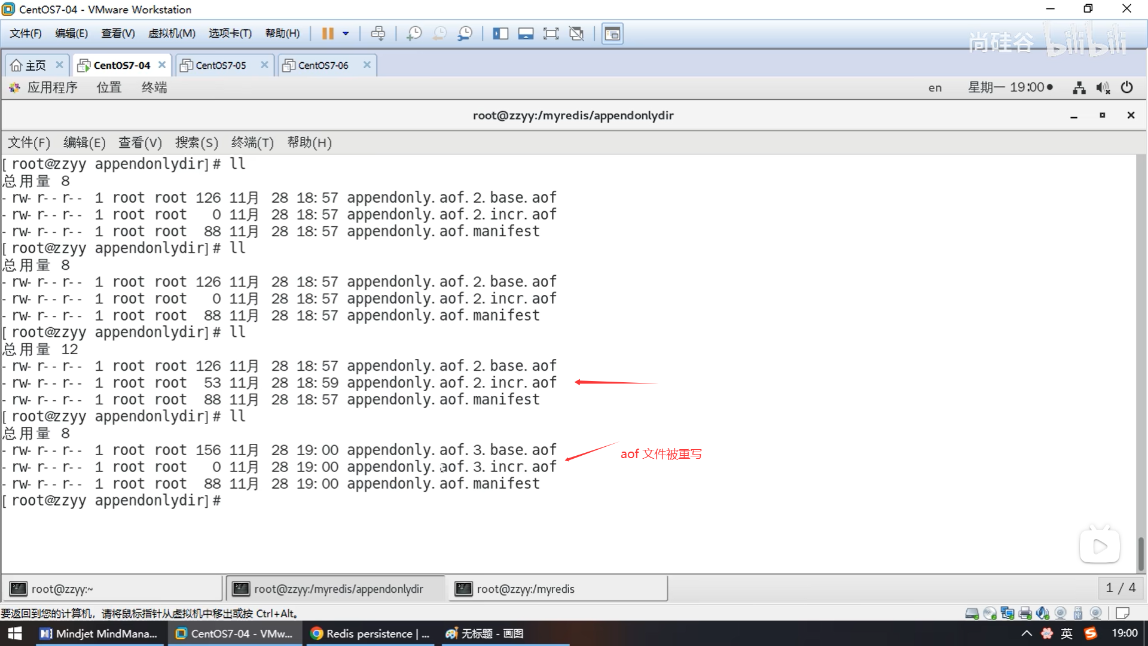Switch to the CentOS7-05 tab
Viewport: 1148px width, 646px height.
coord(221,65)
